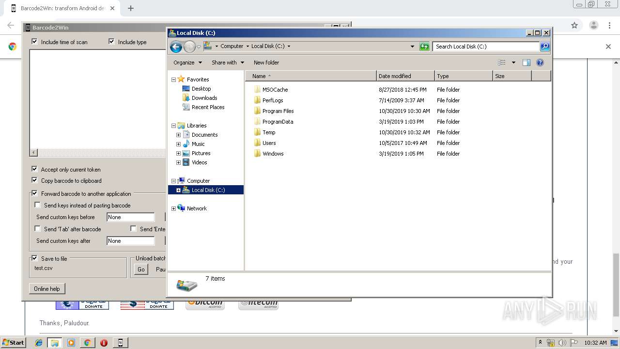This screenshot has width=620, height=349.
Task: Click the Windows Explorer taskbar icon
Action: click(55, 343)
